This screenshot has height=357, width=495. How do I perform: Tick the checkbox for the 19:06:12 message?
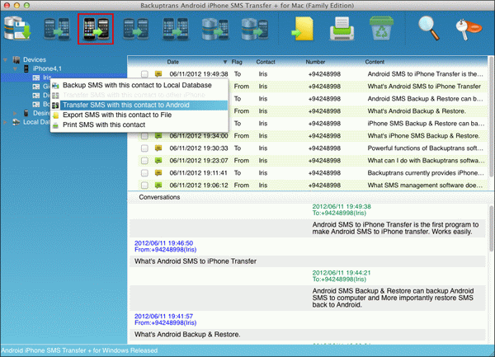[x=144, y=186]
